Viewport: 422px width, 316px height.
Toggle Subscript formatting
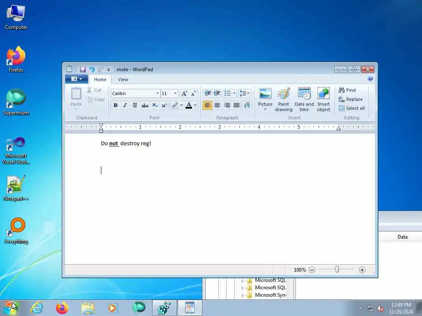click(155, 105)
